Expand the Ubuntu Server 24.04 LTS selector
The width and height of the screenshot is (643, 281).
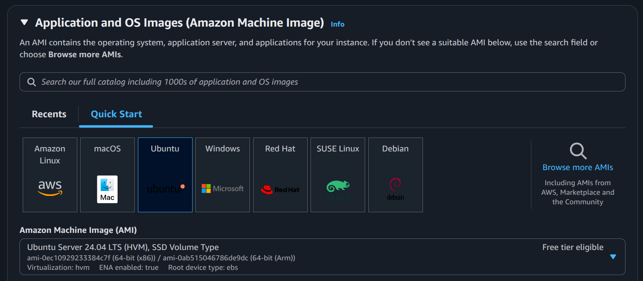click(279, 257)
